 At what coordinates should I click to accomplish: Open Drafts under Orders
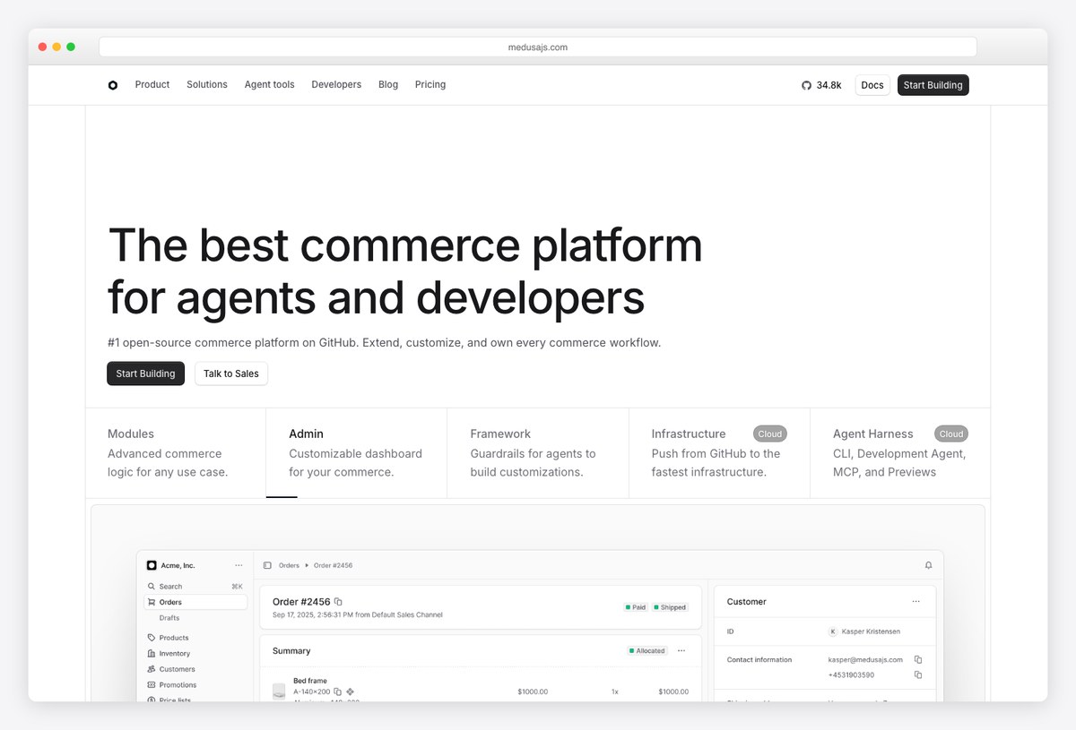pyautogui.click(x=169, y=618)
